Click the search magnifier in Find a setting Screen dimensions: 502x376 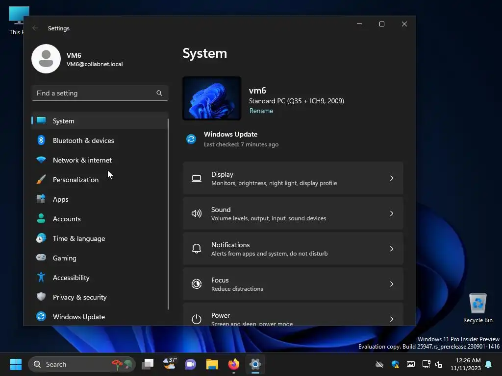point(159,93)
